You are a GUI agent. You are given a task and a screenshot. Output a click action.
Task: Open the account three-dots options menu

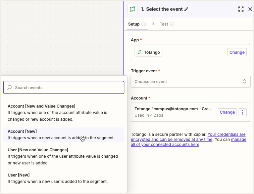click(x=243, y=112)
